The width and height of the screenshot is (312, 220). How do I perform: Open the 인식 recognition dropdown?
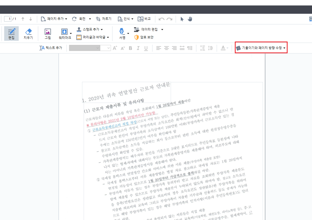[125, 19]
